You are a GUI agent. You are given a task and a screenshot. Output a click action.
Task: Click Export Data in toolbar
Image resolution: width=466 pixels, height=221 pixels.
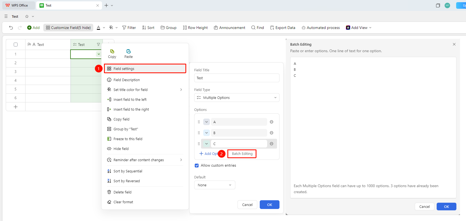(283, 28)
